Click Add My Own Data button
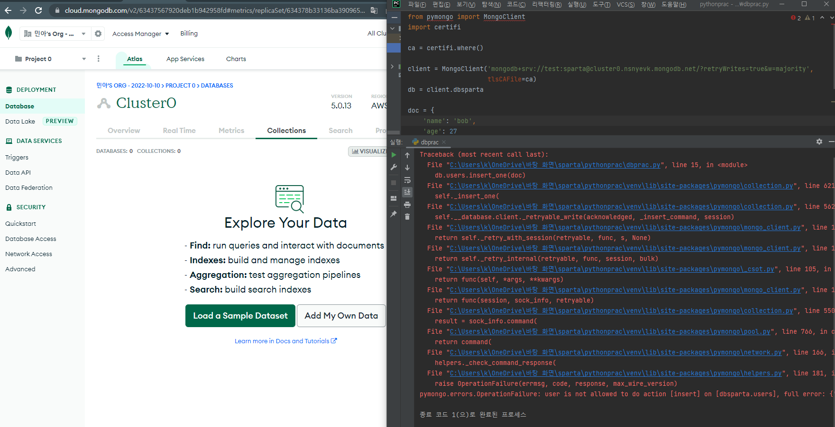 pos(341,316)
